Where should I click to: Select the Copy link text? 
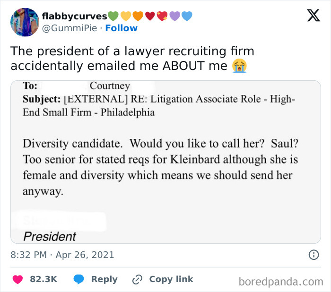(x=171, y=279)
